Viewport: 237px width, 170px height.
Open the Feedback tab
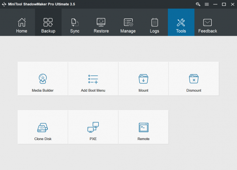[x=207, y=25]
